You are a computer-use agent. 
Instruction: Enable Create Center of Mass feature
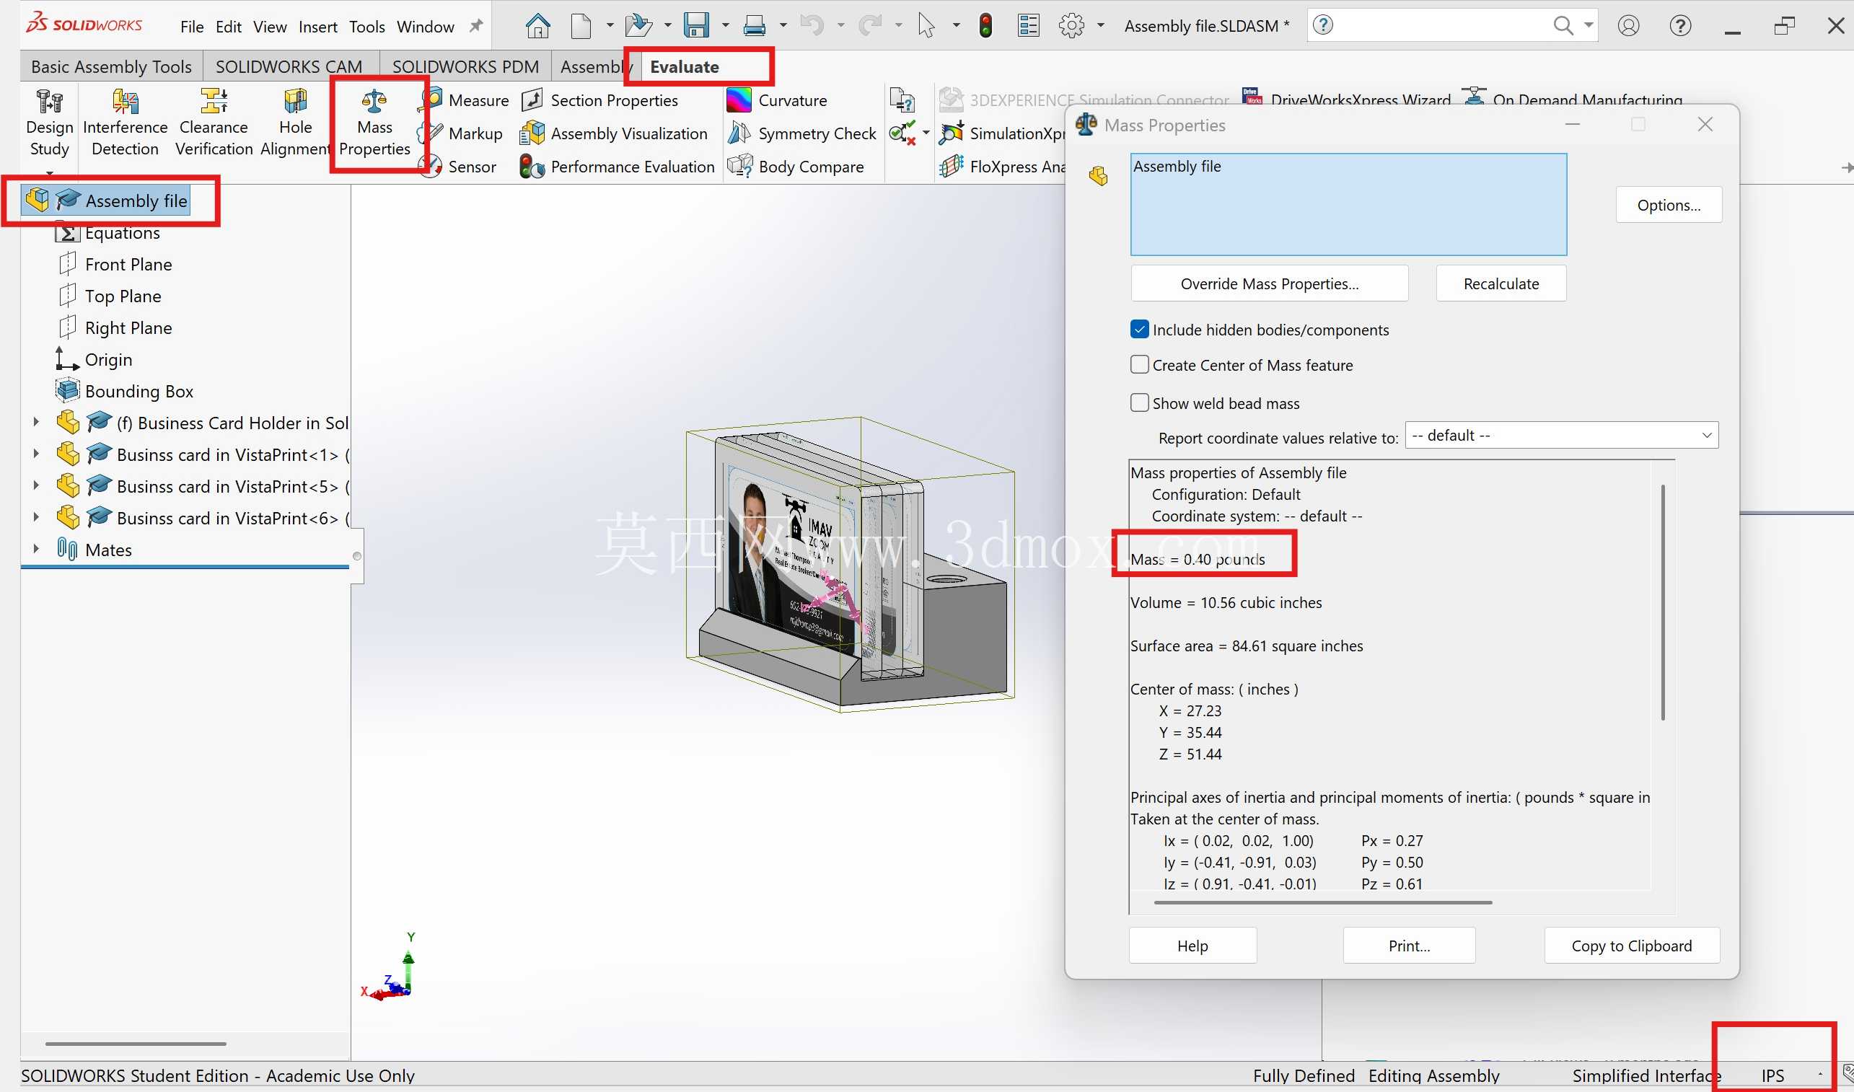coord(1139,365)
